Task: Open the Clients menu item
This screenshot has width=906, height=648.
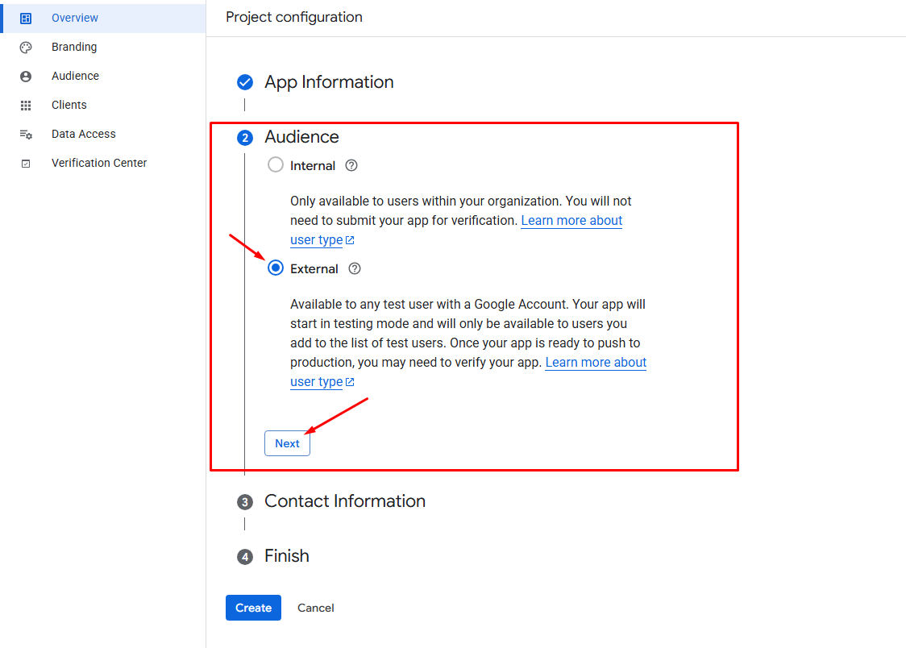Action: pyautogui.click(x=103, y=105)
